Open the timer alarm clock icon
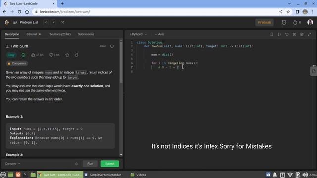The width and height of the screenshot is (317, 178). coord(284,22)
